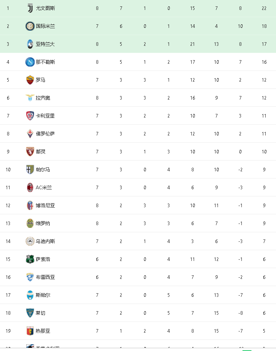Open team link 萨索洛
The width and height of the screenshot is (276, 351).
43,259
